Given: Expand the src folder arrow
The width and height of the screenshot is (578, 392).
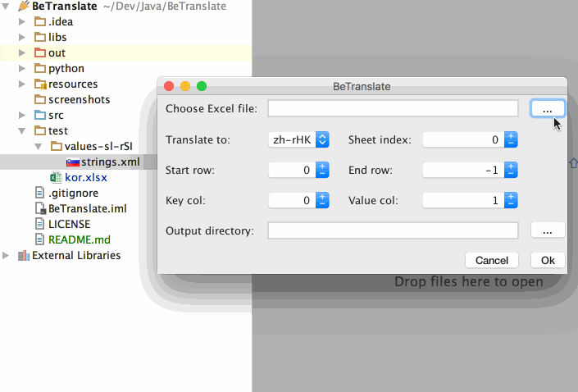Looking at the screenshot, I should [x=22, y=115].
